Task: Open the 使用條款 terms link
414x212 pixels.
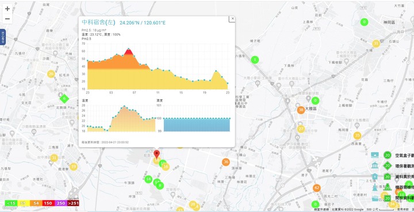Action: point(403,210)
